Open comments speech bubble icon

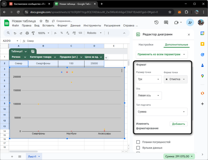pyautogui.click(x=166, y=22)
